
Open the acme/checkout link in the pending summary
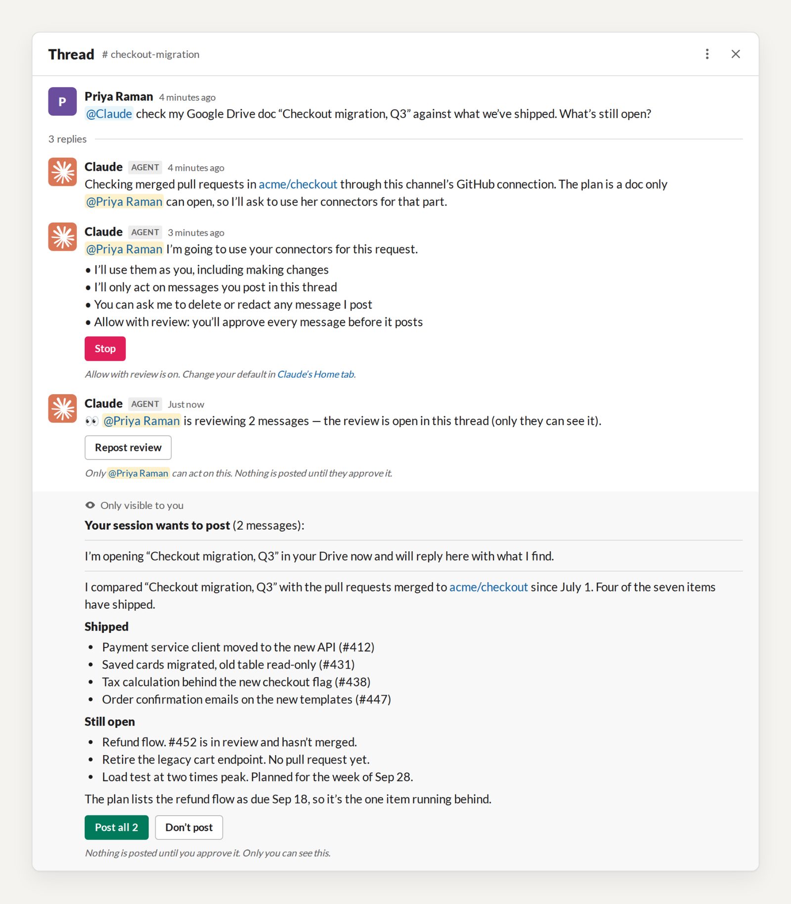(x=488, y=587)
